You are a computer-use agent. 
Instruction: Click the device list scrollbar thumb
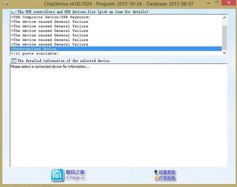[224, 38]
